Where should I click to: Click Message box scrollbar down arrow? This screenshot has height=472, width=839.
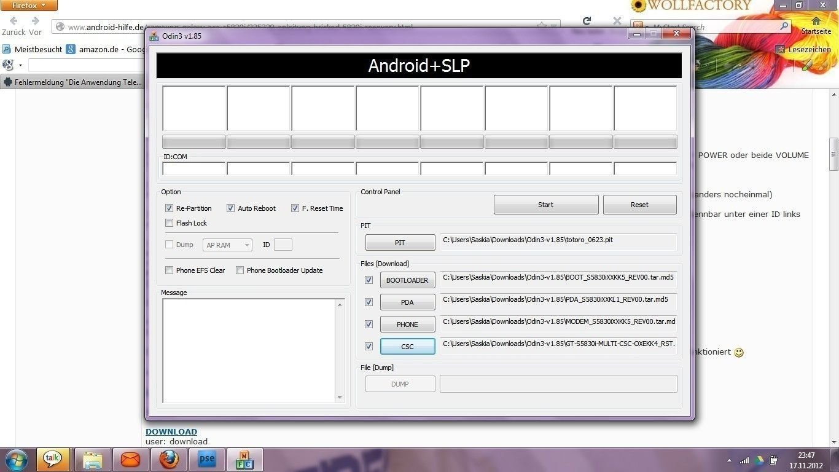[x=340, y=398]
